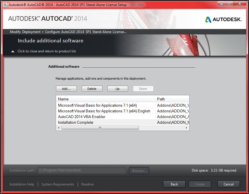This screenshot has width=249, height=194.
Task: Click the Path cell of AutoCAD 2014 VBA Enabler
Action: (172, 117)
